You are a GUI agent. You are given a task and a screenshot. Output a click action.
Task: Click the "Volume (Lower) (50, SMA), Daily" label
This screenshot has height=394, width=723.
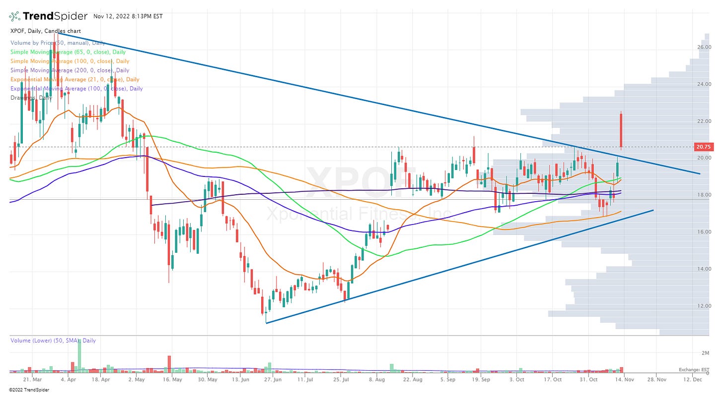pyautogui.click(x=53, y=340)
